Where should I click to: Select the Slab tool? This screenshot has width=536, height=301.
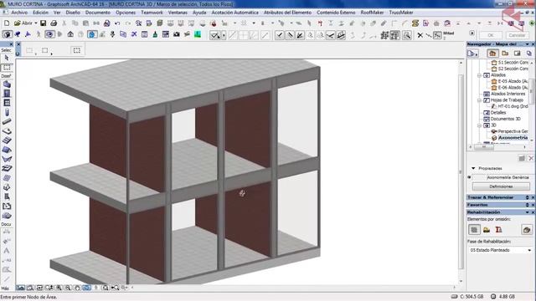click(7, 131)
